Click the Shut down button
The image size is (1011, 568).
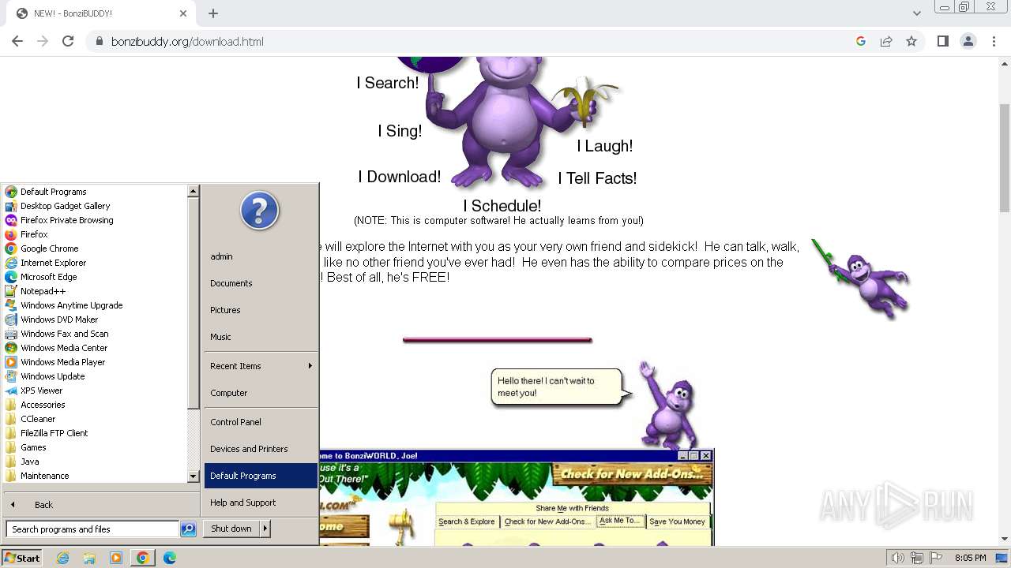point(231,529)
